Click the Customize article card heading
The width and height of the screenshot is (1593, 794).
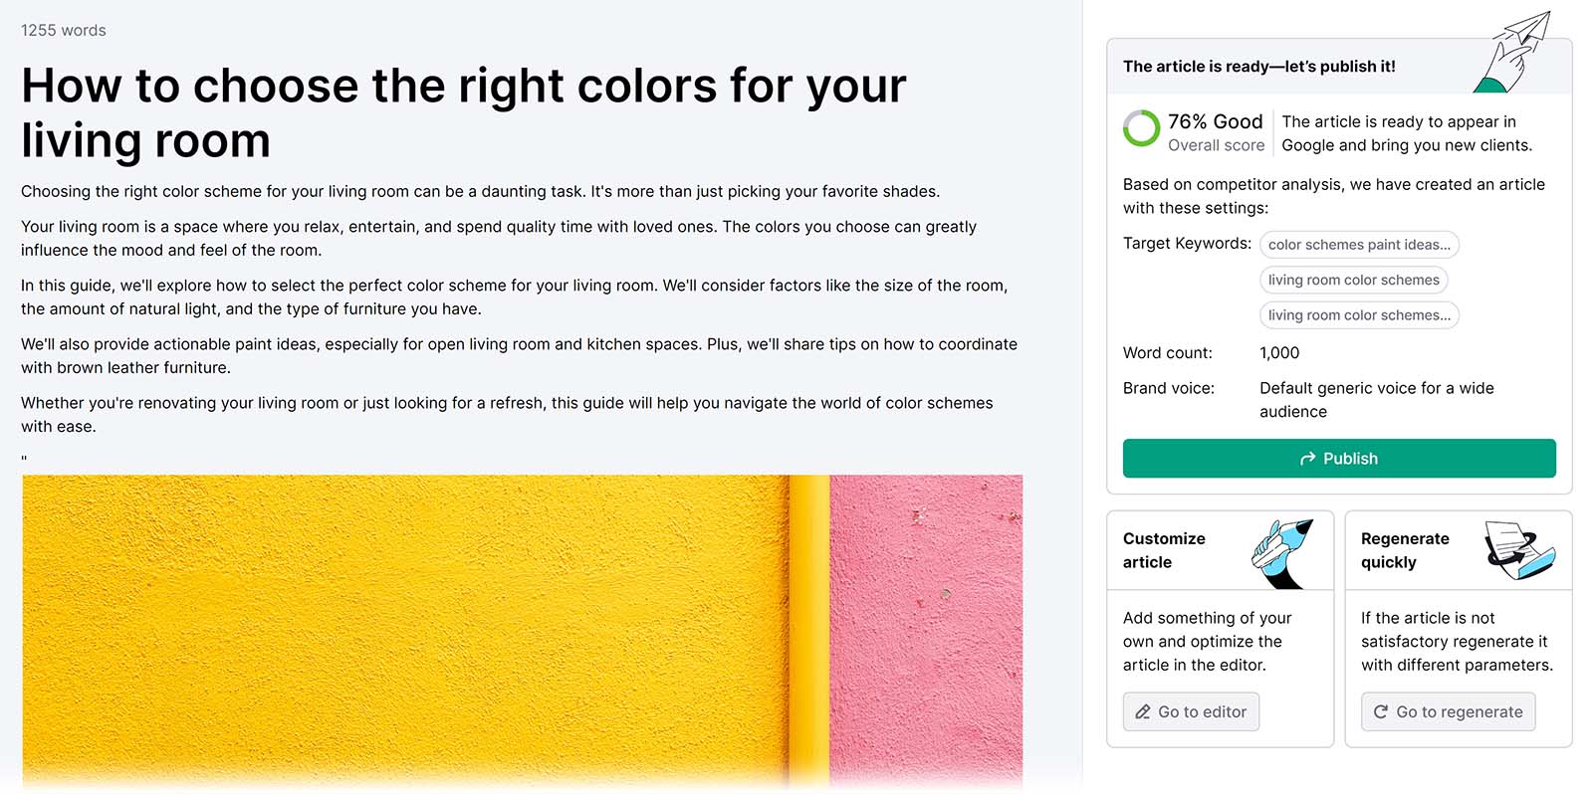click(1164, 550)
